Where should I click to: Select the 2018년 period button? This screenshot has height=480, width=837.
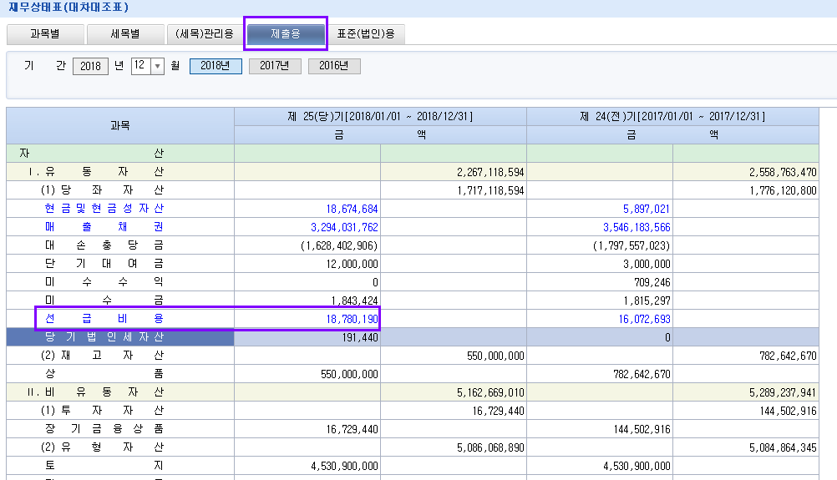216,67
